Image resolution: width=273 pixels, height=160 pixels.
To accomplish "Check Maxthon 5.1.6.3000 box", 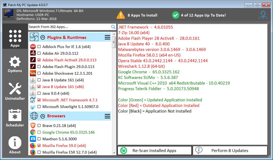I will click(39, 139).
